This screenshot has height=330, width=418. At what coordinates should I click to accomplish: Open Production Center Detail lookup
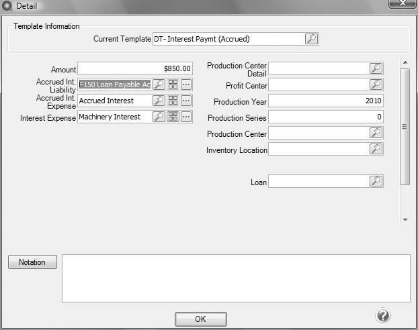[376, 68]
